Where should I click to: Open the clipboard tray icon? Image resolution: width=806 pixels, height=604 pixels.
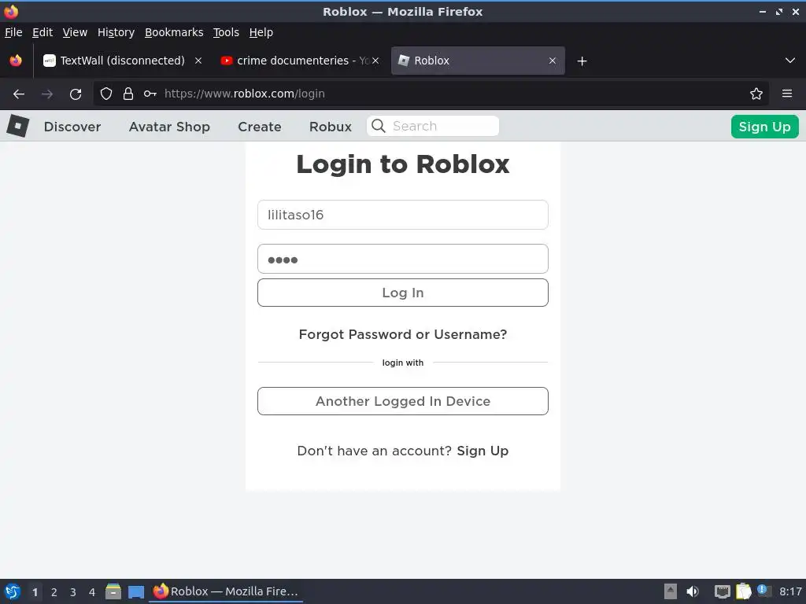743,591
